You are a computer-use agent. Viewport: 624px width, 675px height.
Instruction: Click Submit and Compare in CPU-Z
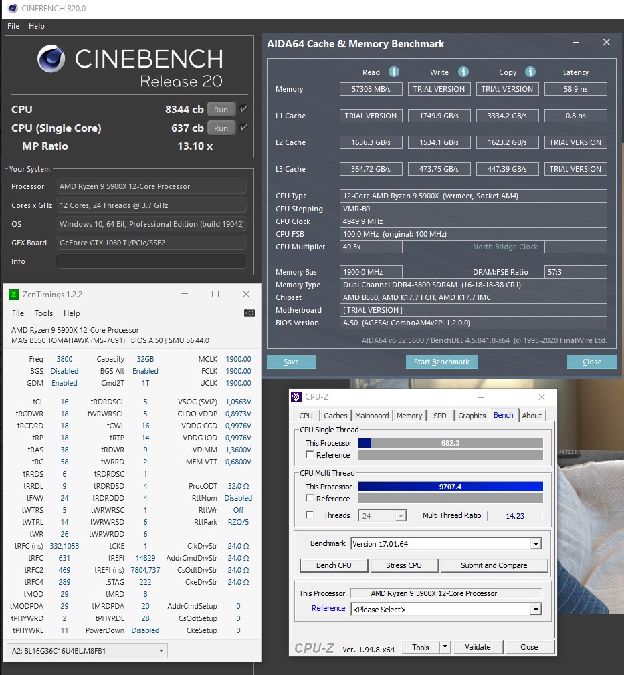[x=494, y=565]
